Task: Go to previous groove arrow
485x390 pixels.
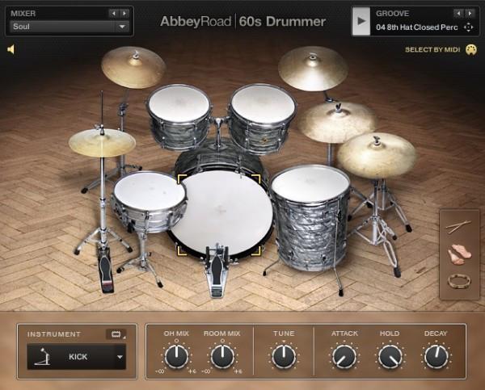Action: [458, 13]
